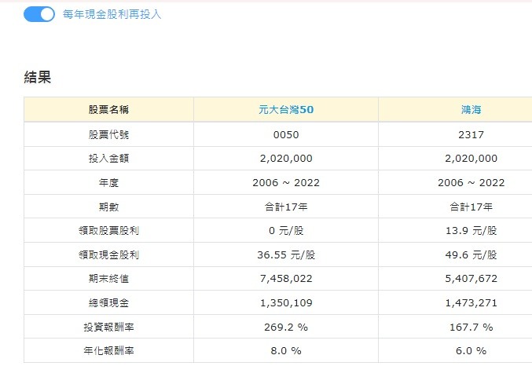
Task: Click the 期末終值 row label
Action: [108, 279]
